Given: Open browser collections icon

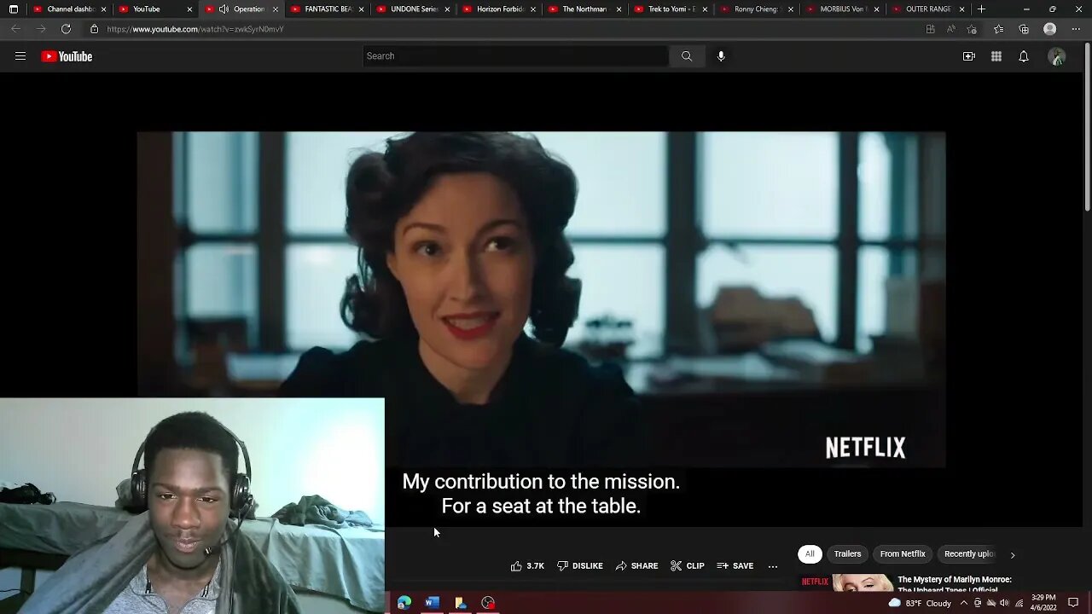Looking at the screenshot, I should tap(1024, 29).
